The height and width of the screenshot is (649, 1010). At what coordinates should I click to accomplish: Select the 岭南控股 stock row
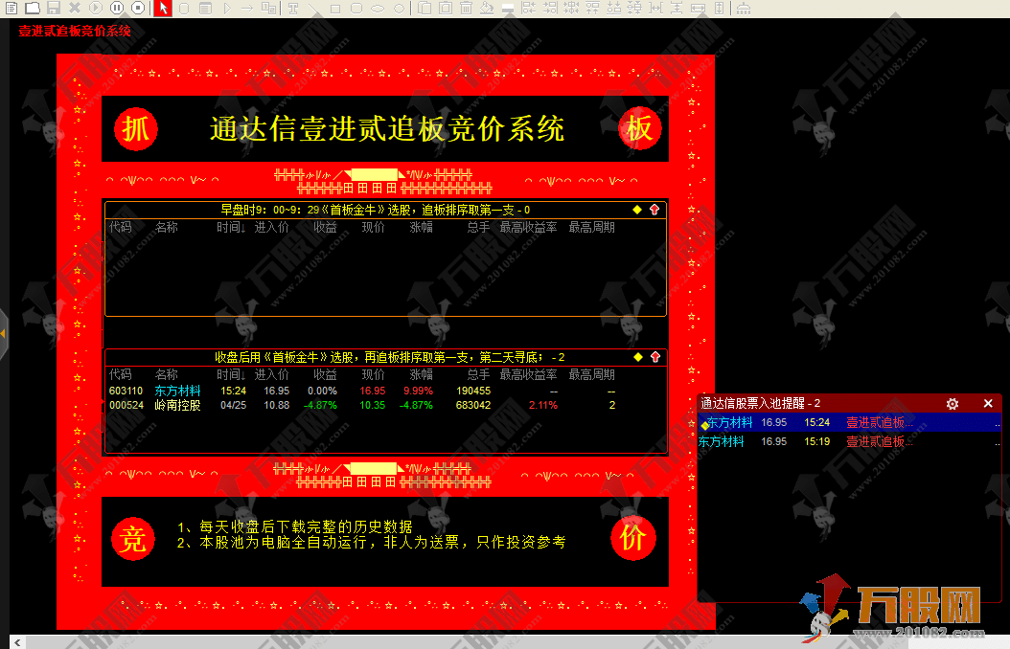(x=180, y=405)
